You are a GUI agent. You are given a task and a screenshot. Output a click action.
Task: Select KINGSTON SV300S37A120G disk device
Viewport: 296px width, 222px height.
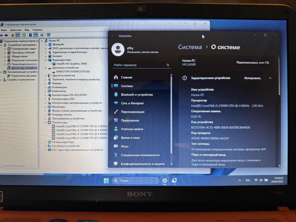[73, 72]
